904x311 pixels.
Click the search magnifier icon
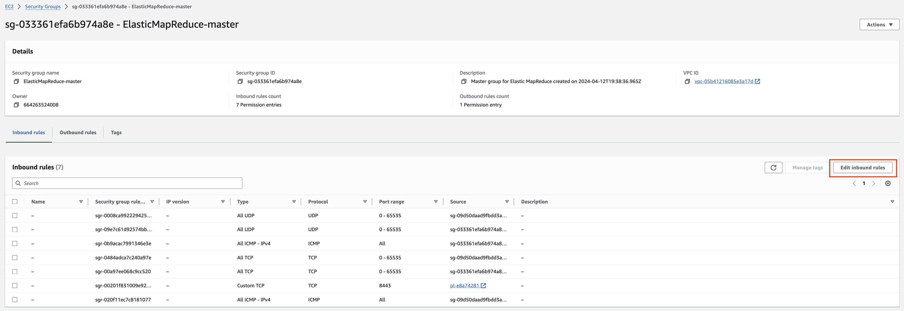point(18,183)
